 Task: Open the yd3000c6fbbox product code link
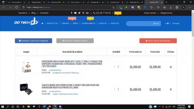(x=55, y=70)
